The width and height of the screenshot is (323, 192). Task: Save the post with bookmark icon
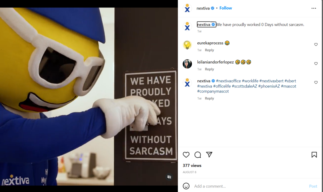(314, 155)
